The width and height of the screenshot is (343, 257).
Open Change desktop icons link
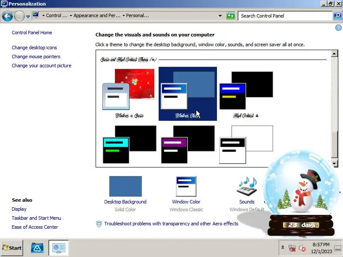[x=34, y=48]
